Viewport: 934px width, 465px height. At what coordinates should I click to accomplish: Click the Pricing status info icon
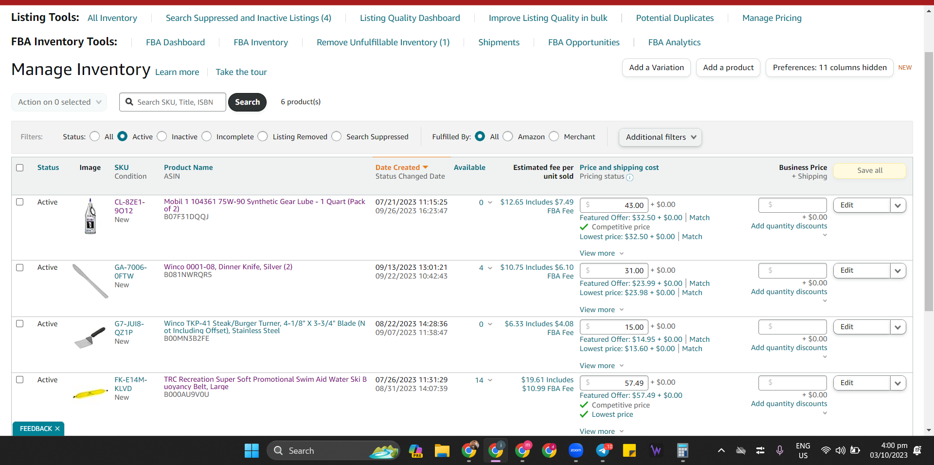pos(630,177)
